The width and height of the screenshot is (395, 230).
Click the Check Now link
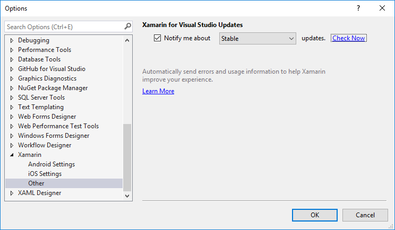click(349, 38)
